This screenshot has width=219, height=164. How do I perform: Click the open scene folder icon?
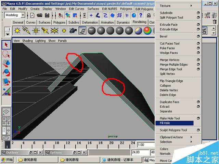point(40,15)
